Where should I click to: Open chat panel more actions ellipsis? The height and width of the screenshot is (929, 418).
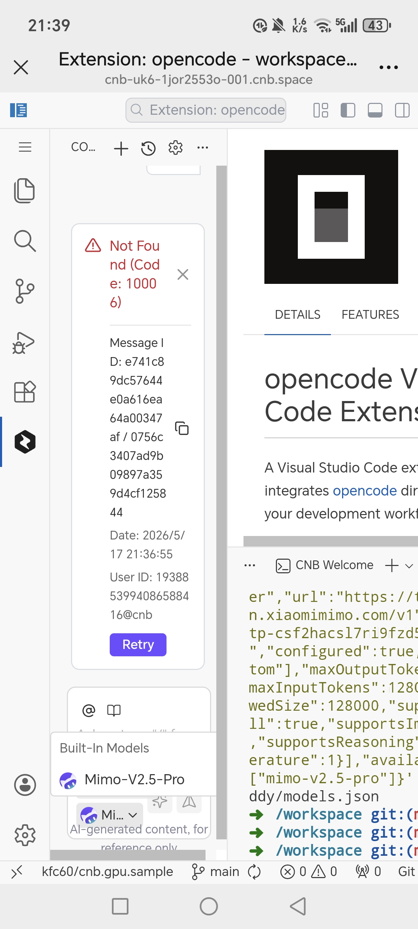click(x=202, y=148)
